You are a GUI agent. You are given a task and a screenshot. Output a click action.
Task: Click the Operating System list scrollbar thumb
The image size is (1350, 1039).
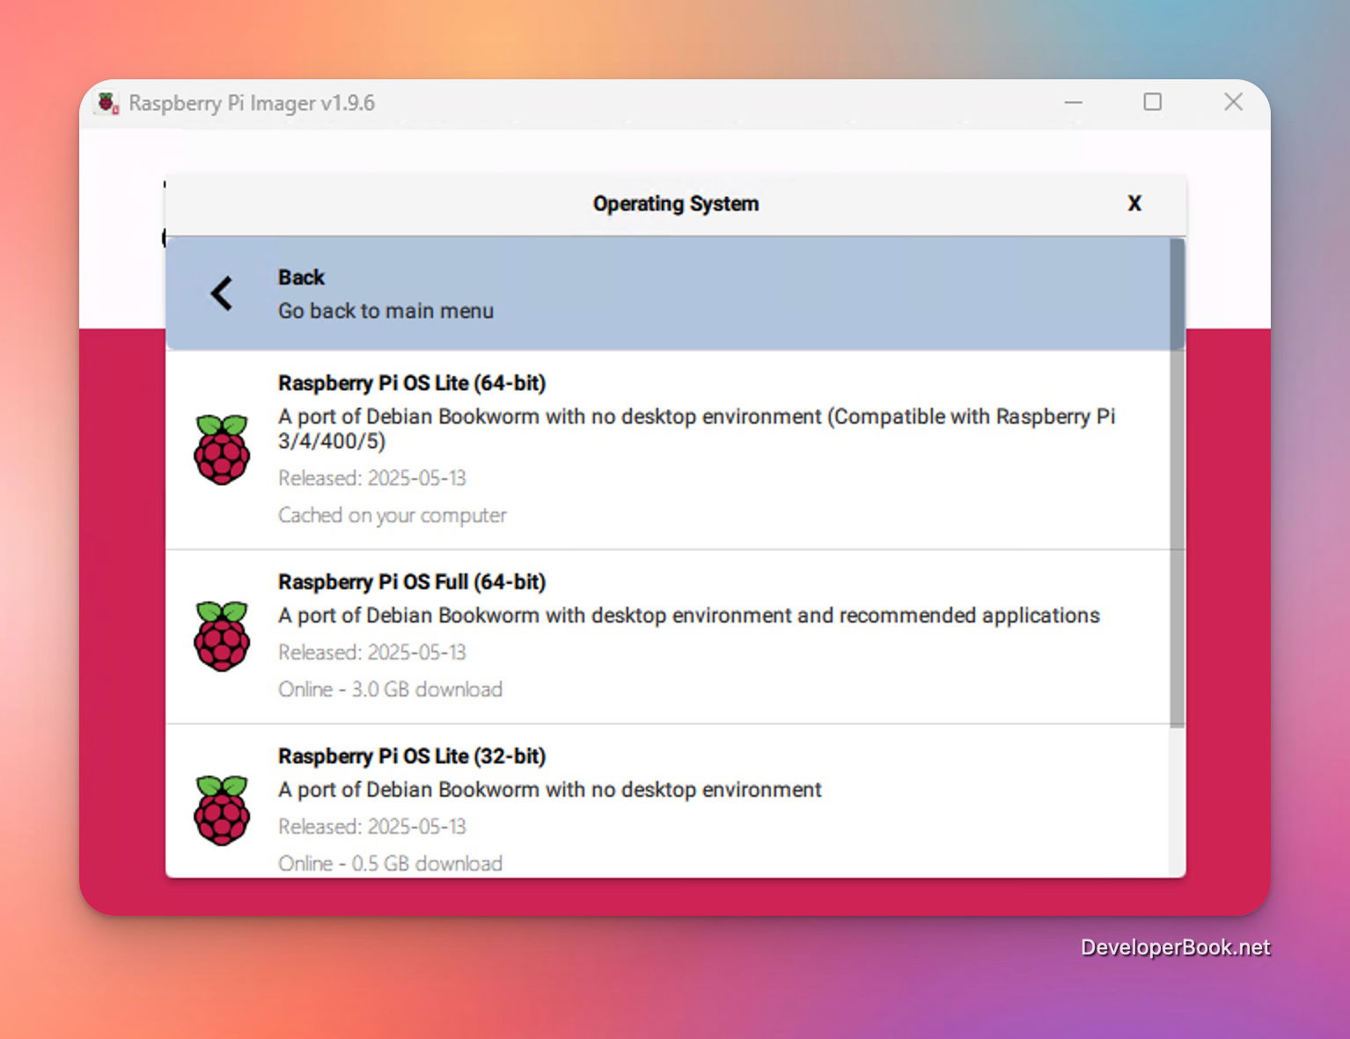tap(1178, 483)
